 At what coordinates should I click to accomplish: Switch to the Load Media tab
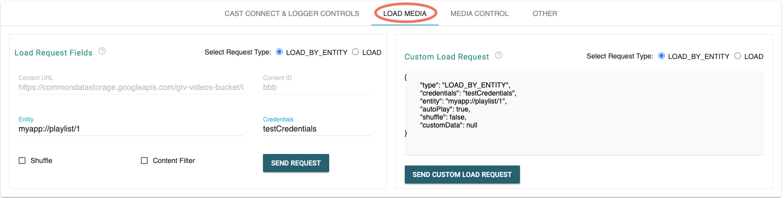click(x=405, y=13)
